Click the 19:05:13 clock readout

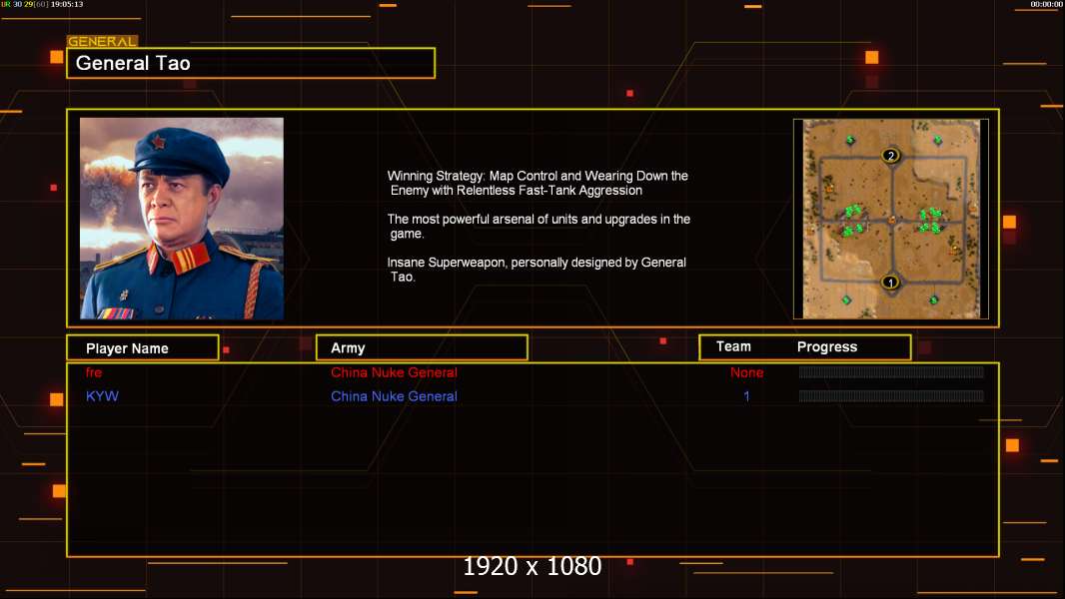click(67, 4)
